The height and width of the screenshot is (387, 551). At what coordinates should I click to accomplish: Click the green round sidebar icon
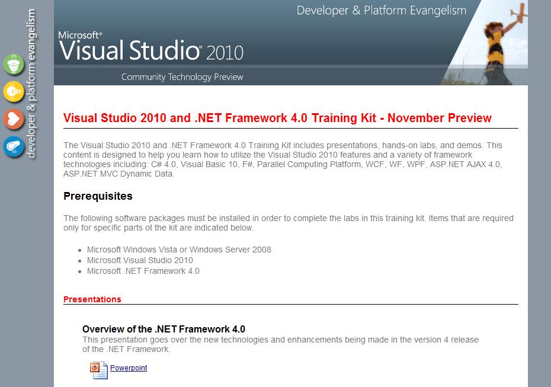pos(14,65)
